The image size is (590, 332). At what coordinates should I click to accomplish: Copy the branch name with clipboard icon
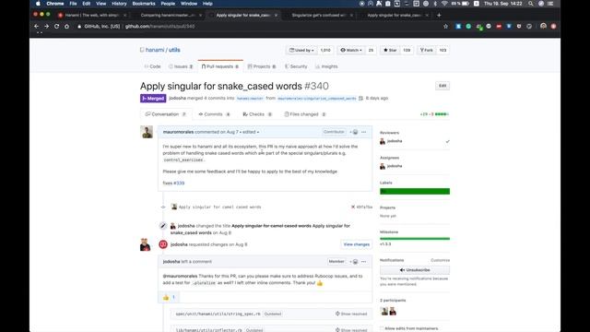click(360, 99)
